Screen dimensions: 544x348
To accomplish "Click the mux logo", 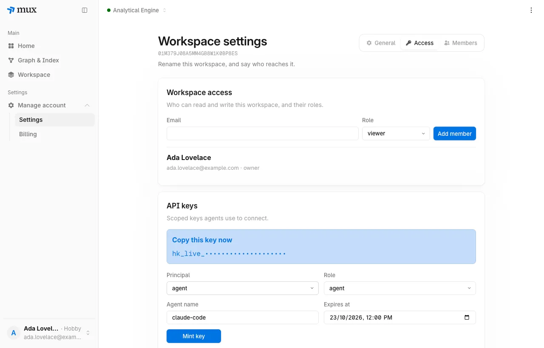I will click(x=22, y=10).
